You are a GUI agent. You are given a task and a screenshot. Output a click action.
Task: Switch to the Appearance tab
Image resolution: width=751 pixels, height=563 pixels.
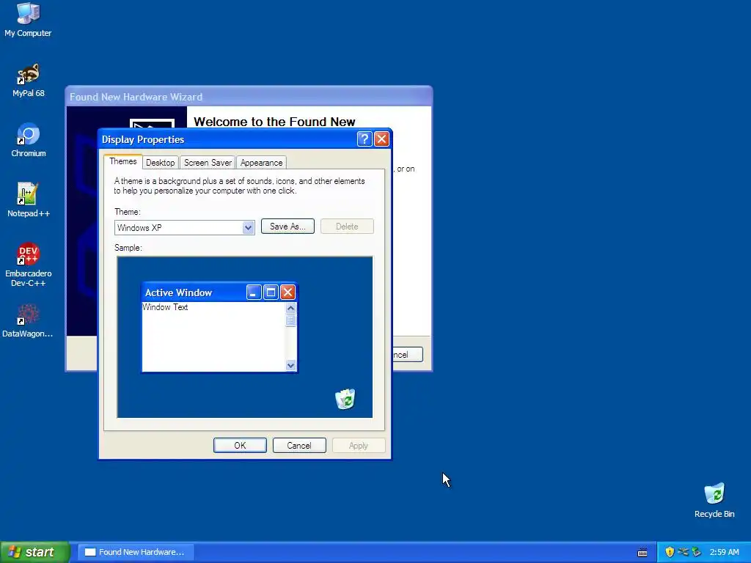click(262, 163)
